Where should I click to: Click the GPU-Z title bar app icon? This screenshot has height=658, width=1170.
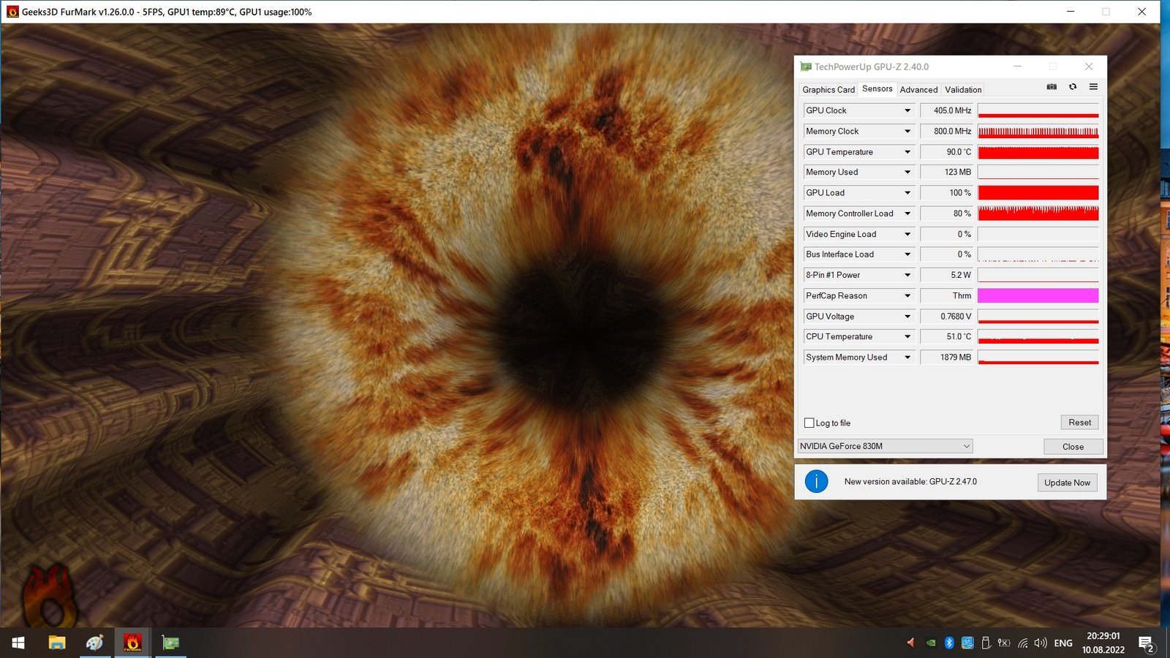click(x=806, y=67)
